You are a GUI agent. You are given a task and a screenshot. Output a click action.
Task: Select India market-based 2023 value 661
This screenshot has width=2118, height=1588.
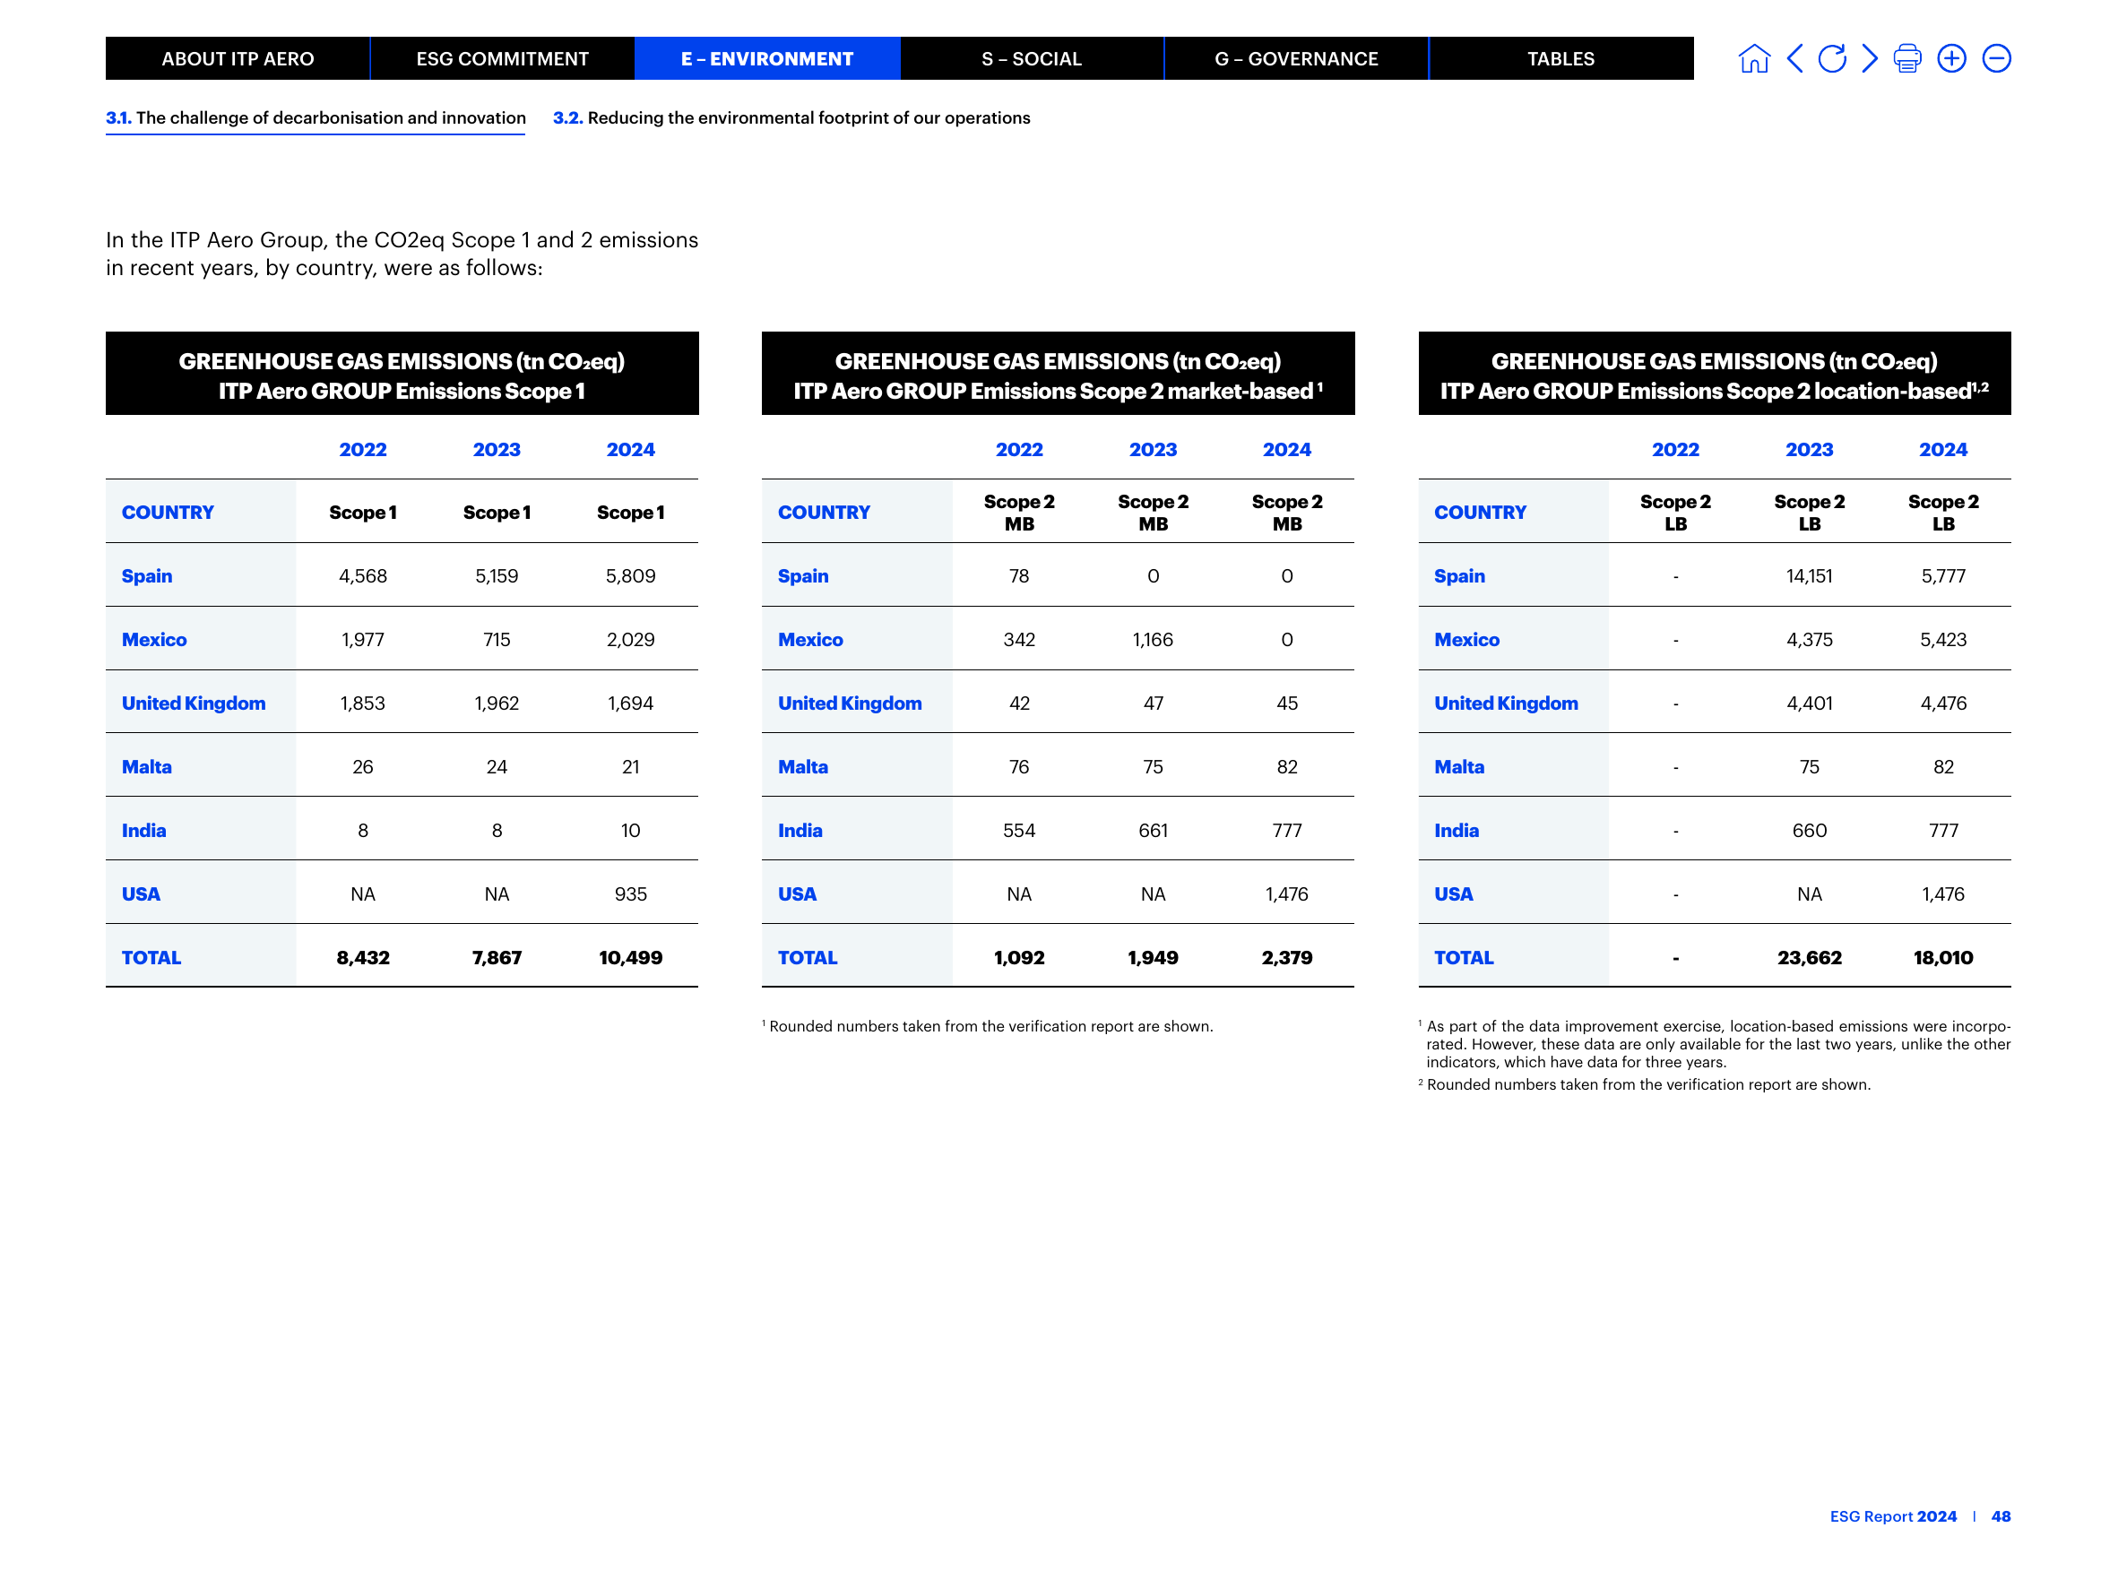coord(1153,830)
